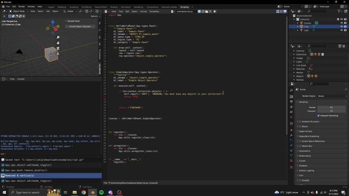Viewport: 349px width, 196px height.
Task: Open Spotify from the taskbar
Action: click(101, 192)
